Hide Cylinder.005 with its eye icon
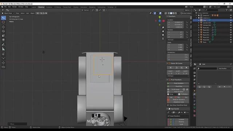Viewport: 233px width, 131px height. (231, 23)
